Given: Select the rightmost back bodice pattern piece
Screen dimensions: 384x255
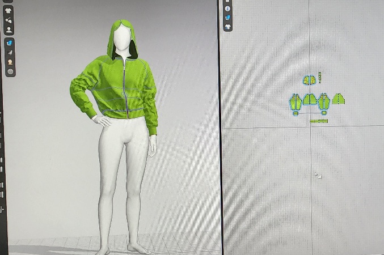Looking at the screenshot, I should click(x=339, y=99).
